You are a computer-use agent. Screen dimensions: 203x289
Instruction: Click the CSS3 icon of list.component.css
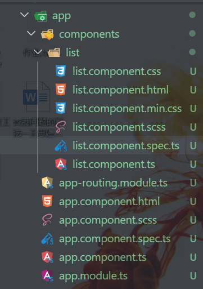(61, 71)
